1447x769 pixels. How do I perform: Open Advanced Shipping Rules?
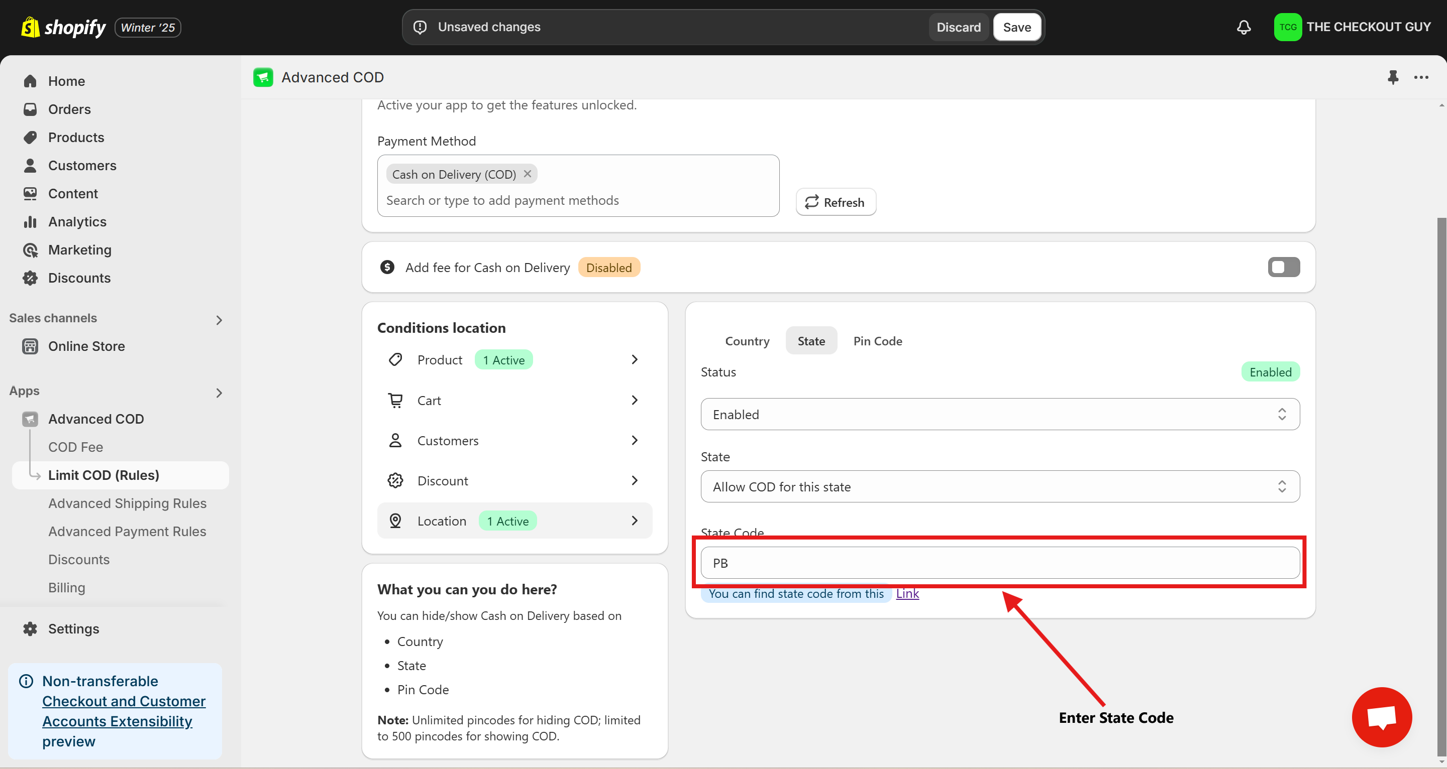click(x=127, y=503)
